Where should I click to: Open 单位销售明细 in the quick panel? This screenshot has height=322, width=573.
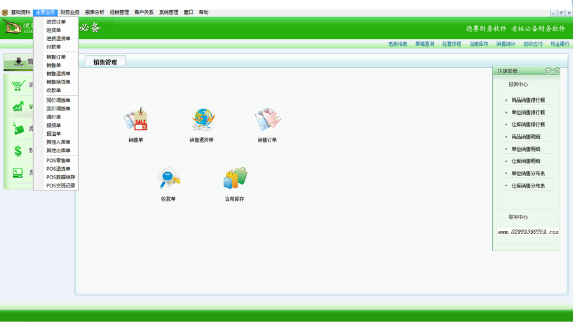click(x=525, y=149)
